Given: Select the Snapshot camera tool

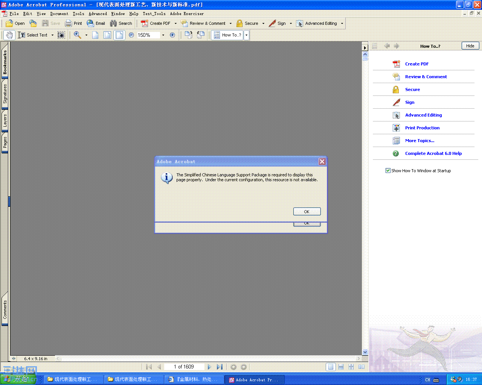Looking at the screenshot, I should click(61, 35).
